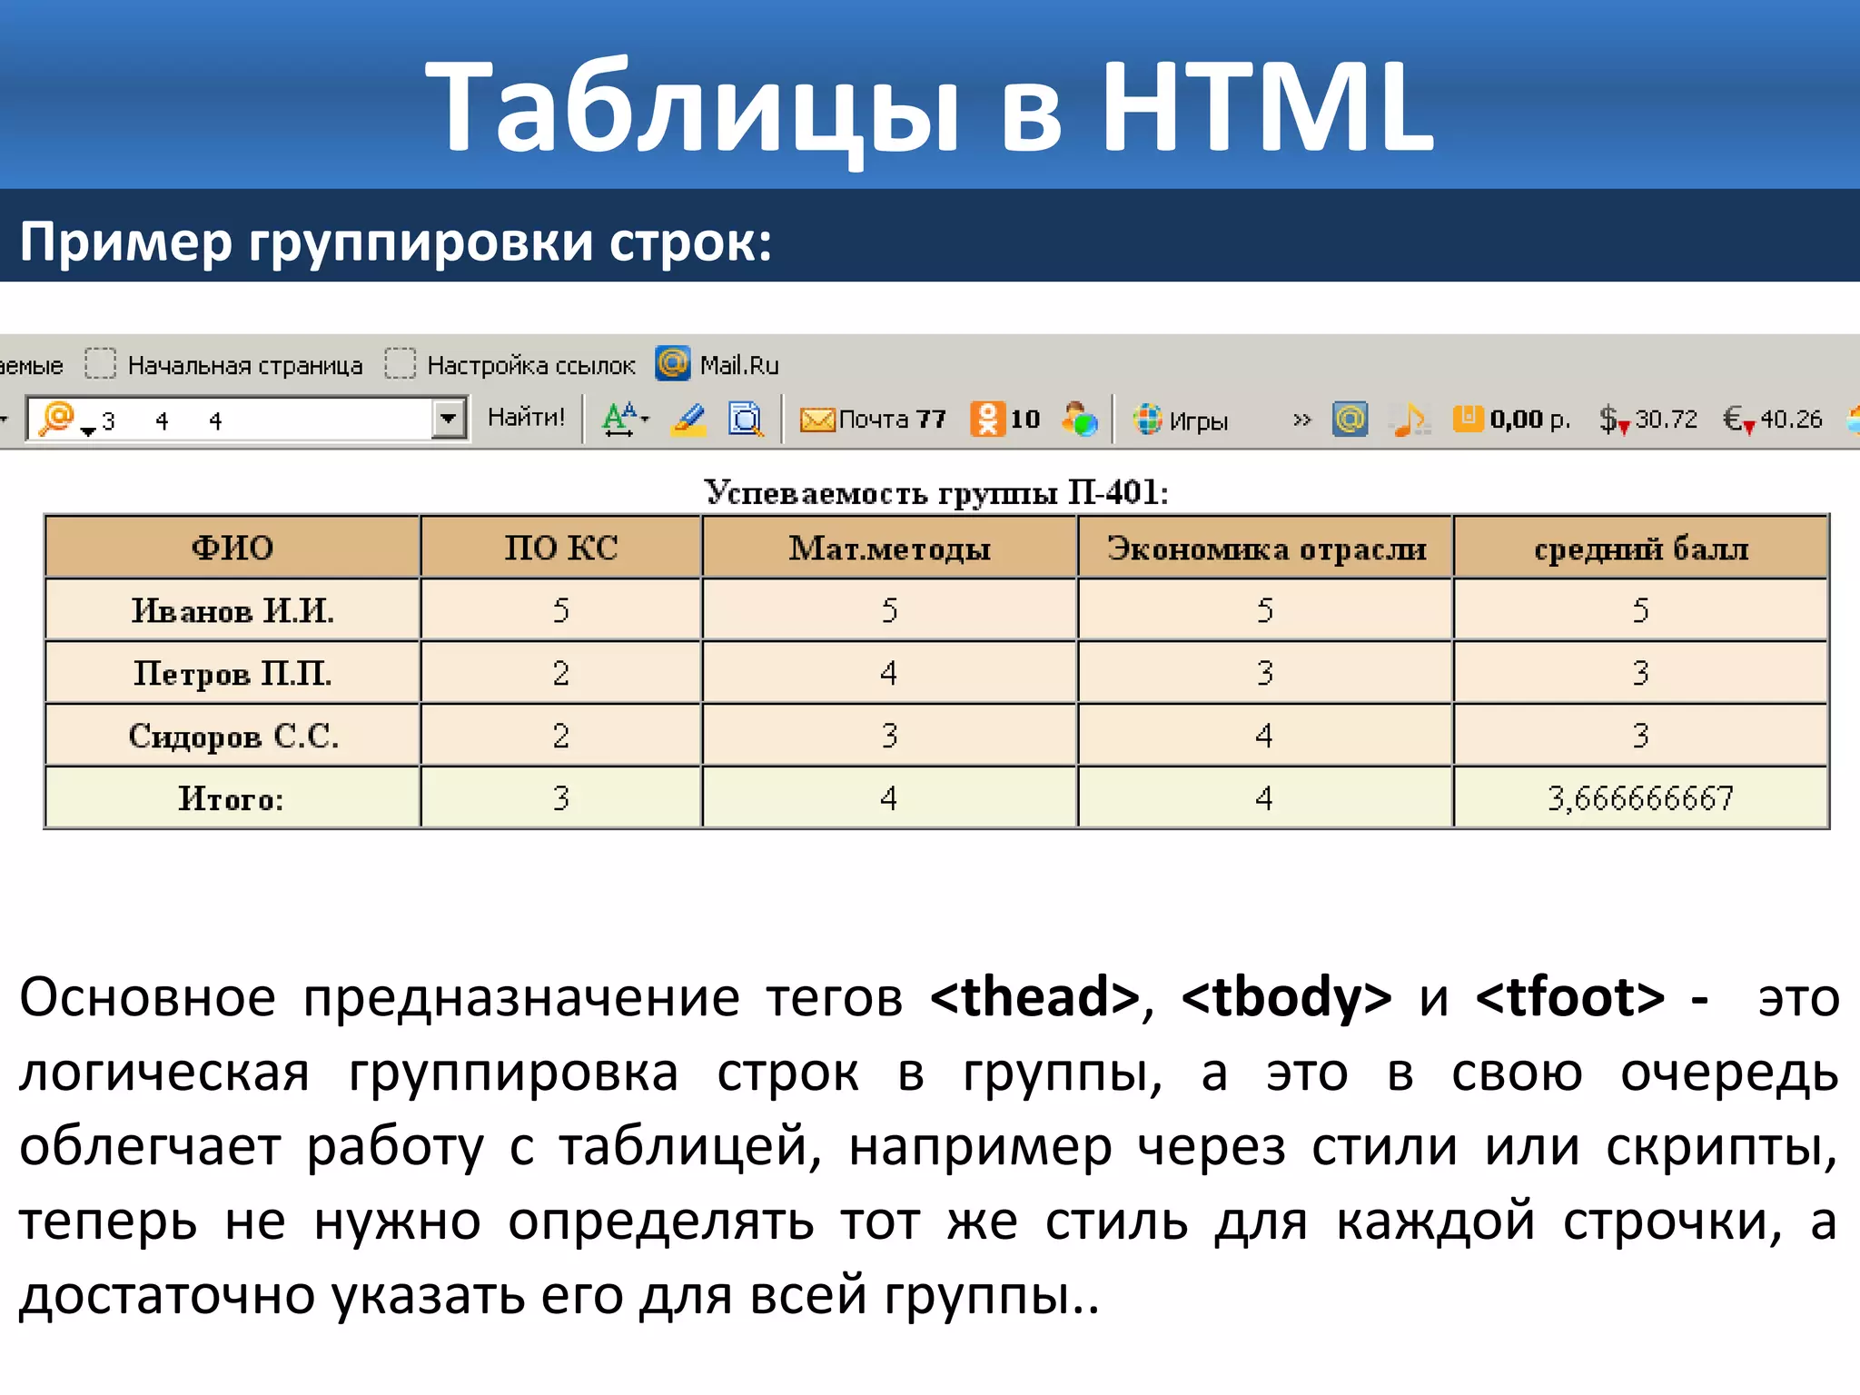
Task: Open the search field dropdown arrow
Action: [449, 419]
